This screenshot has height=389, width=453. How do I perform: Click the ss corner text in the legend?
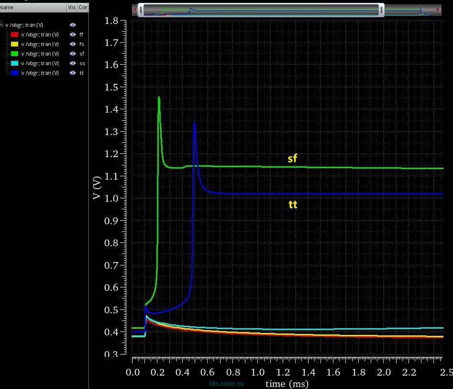(82, 63)
